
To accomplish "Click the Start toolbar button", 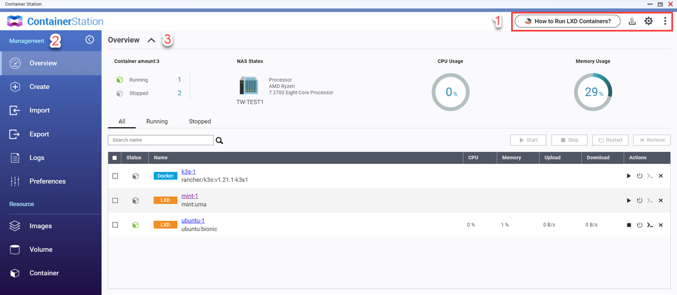I will point(528,140).
